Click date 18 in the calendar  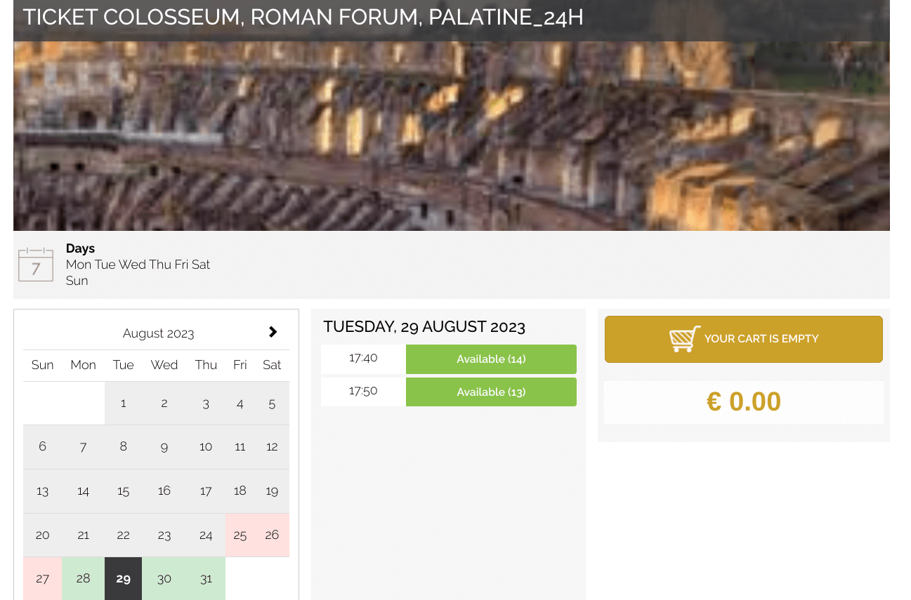240,491
